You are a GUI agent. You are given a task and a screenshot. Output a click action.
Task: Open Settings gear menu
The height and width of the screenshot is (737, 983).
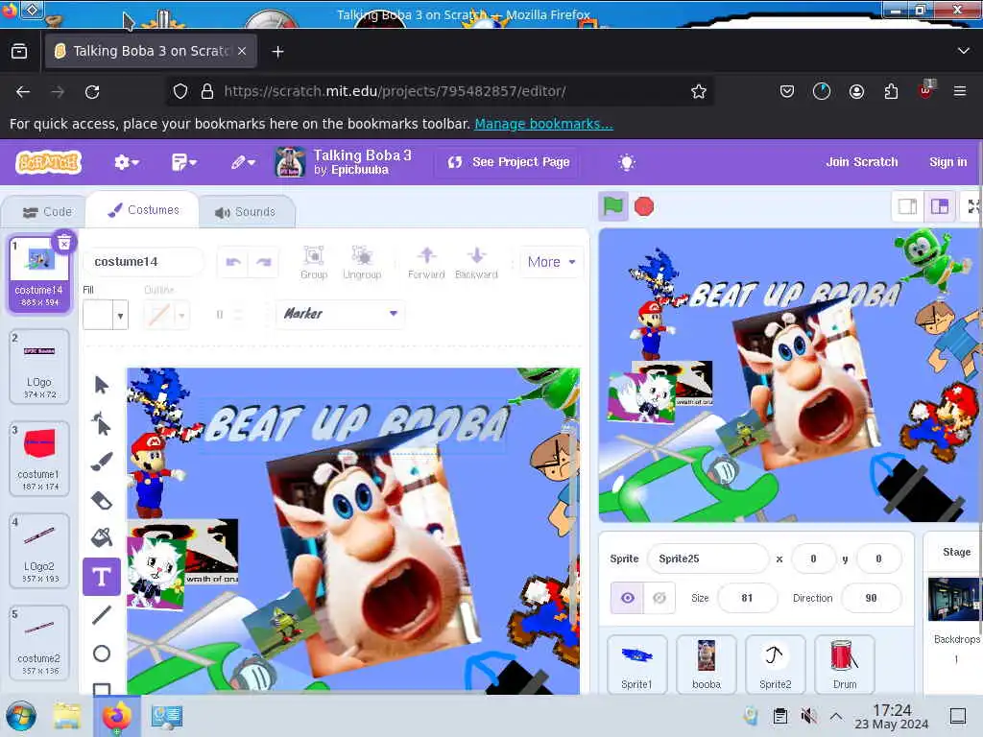pyautogui.click(x=126, y=162)
